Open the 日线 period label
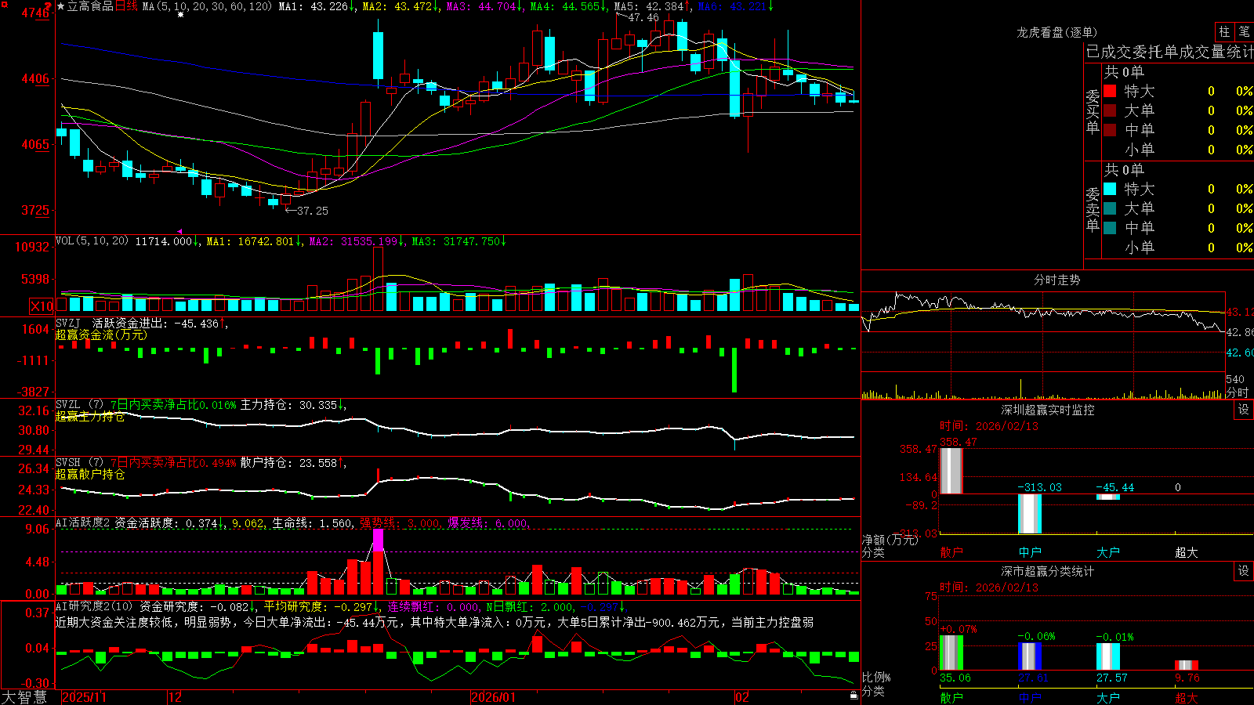This screenshot has width=1254, height=705. (x=126, y=6)
